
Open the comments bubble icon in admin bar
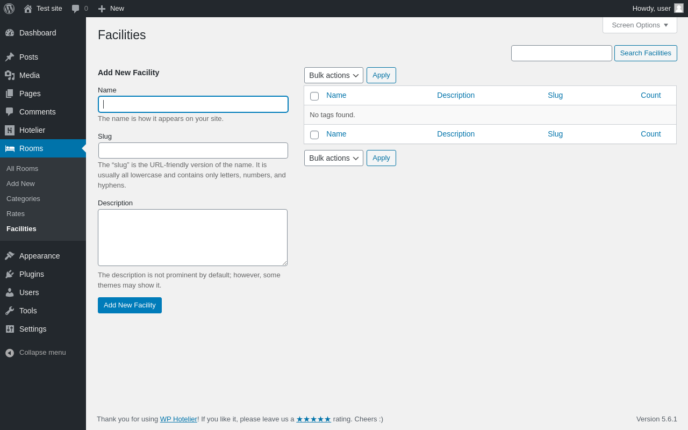(76, 9)
